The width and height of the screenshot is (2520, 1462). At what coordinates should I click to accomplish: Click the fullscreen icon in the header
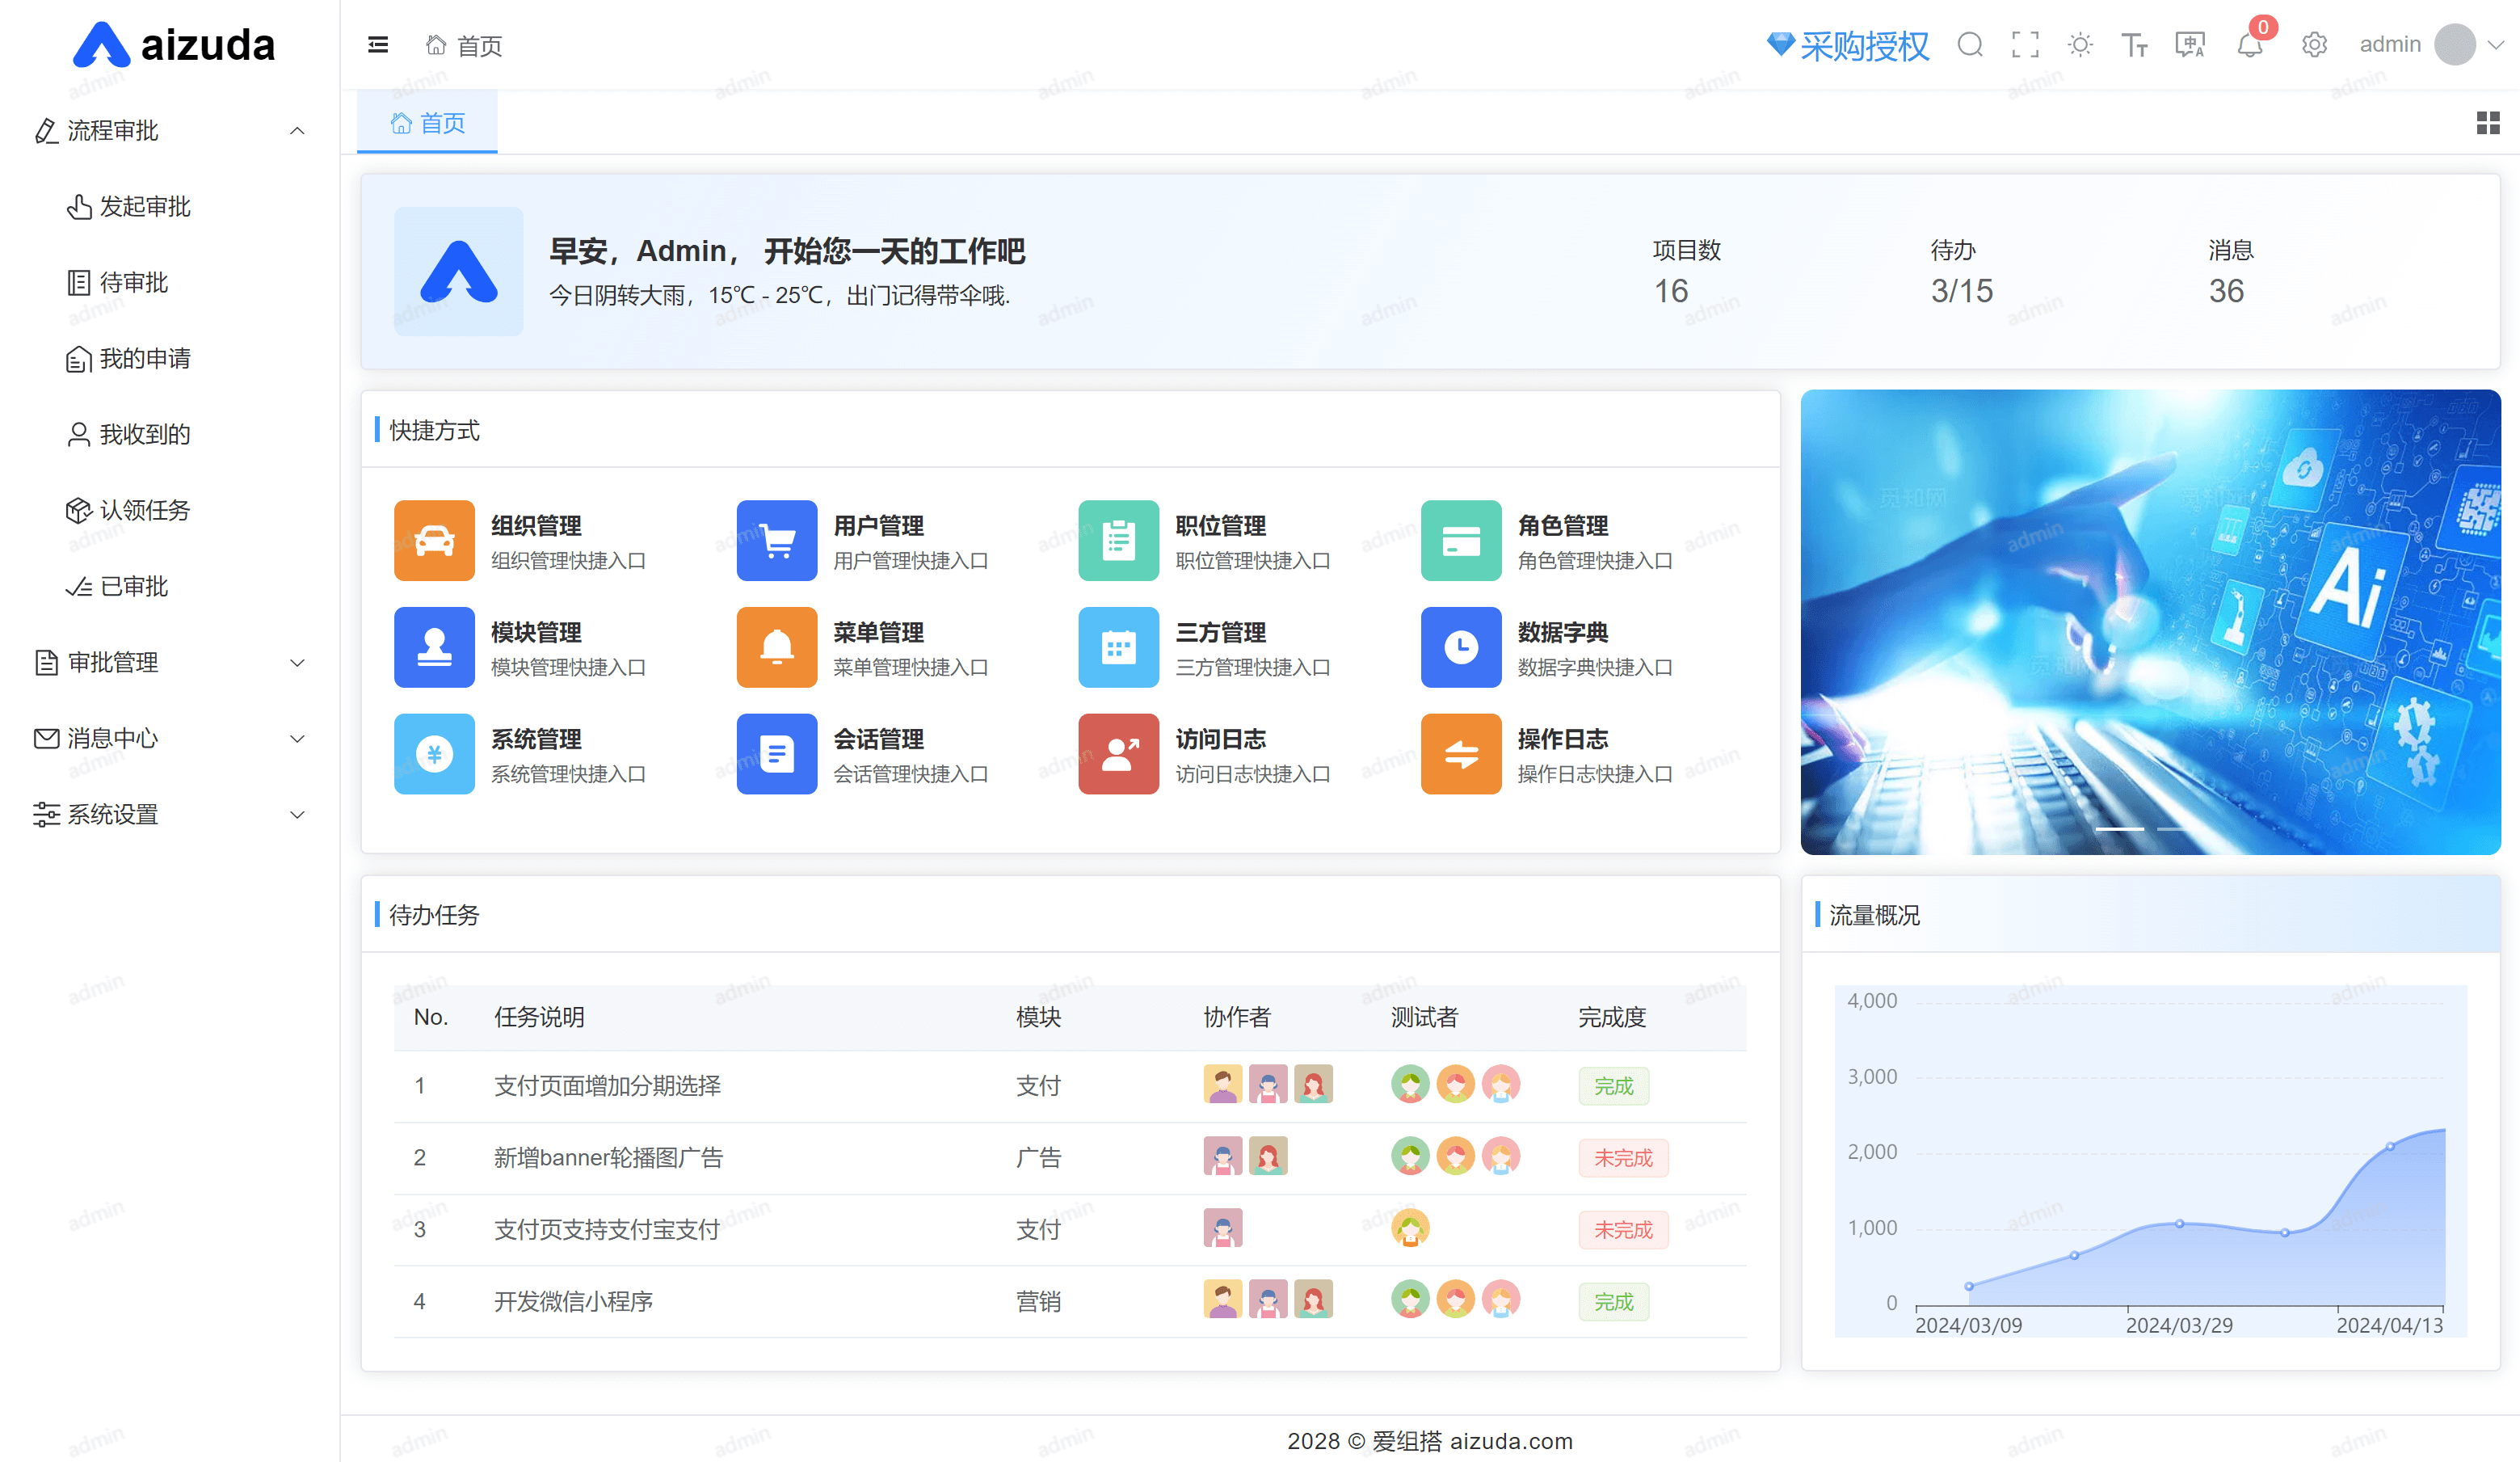2025,45
